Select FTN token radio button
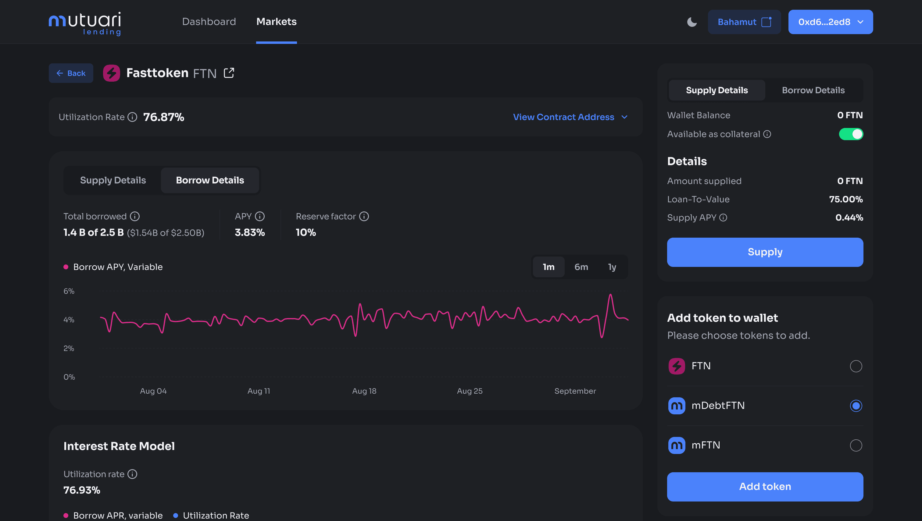Viewport: 922px width, 521px height. coord(856,366)
